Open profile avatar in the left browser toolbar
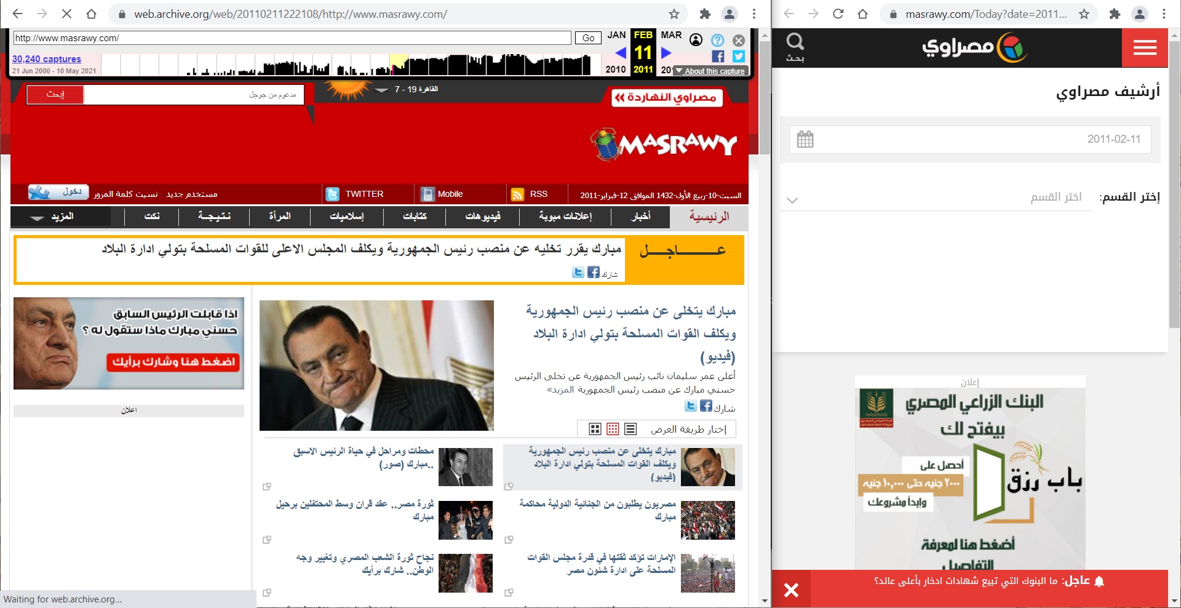This screenshot has width=1181, height=608. pyautogui.click(x=730, y=14)
